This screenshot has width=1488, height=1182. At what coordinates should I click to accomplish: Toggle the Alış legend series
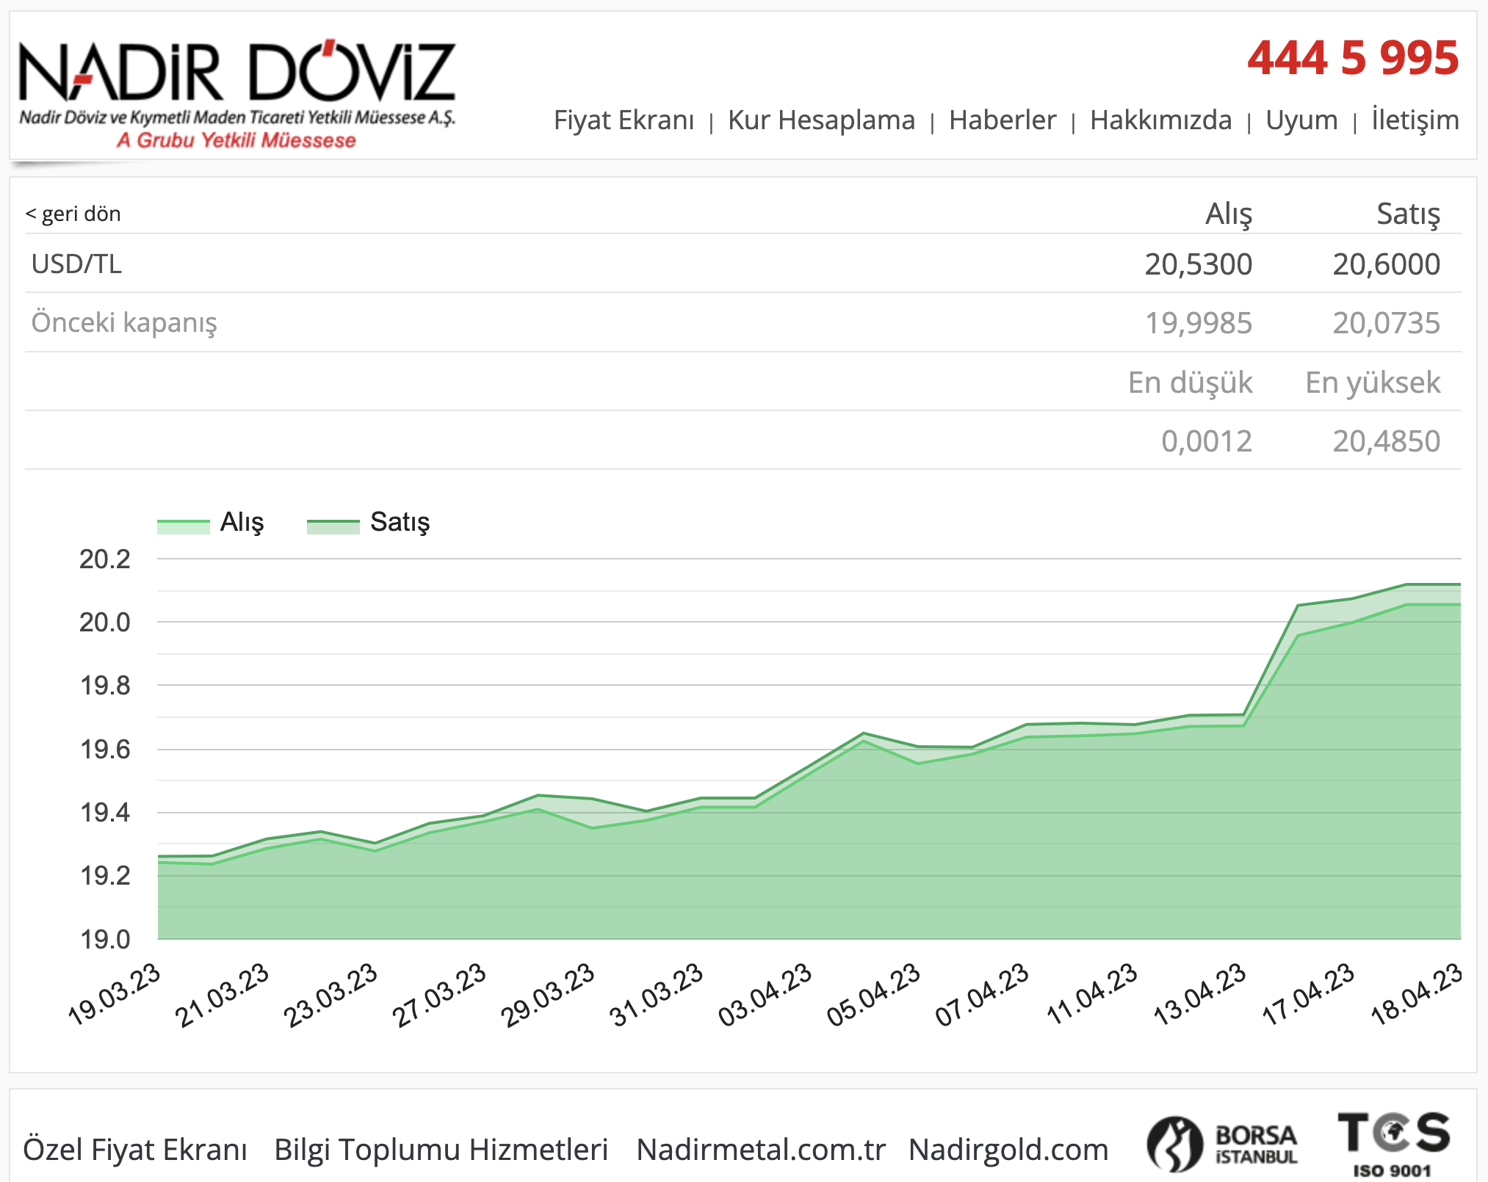click(x=242, y=522)
